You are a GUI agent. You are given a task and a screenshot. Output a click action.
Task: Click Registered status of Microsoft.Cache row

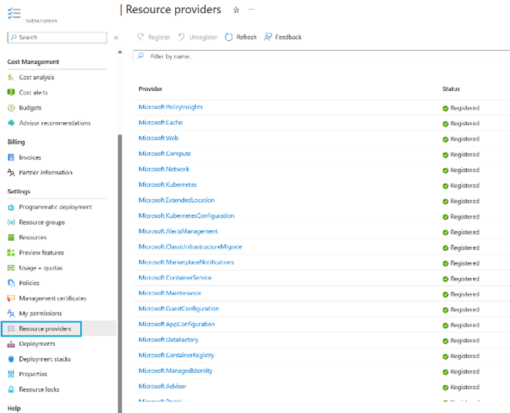461,124
